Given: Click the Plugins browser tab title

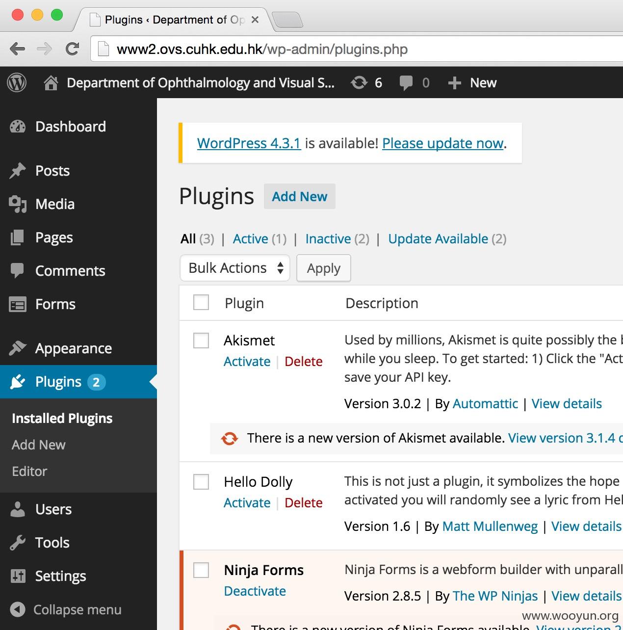Looking at the screenshot, I should (x=174, y=20).
